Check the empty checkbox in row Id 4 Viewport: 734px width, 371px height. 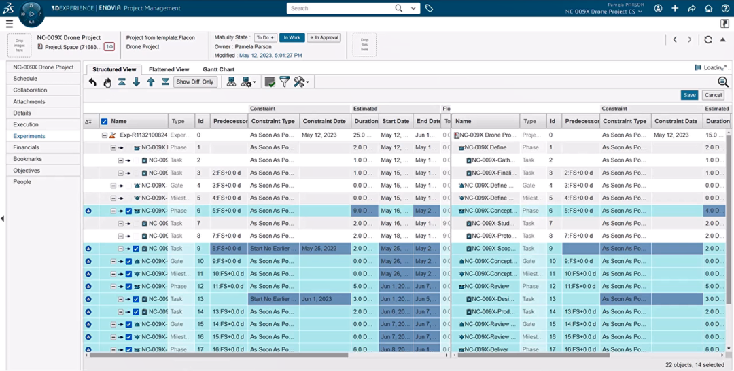[x=128, y=185]
